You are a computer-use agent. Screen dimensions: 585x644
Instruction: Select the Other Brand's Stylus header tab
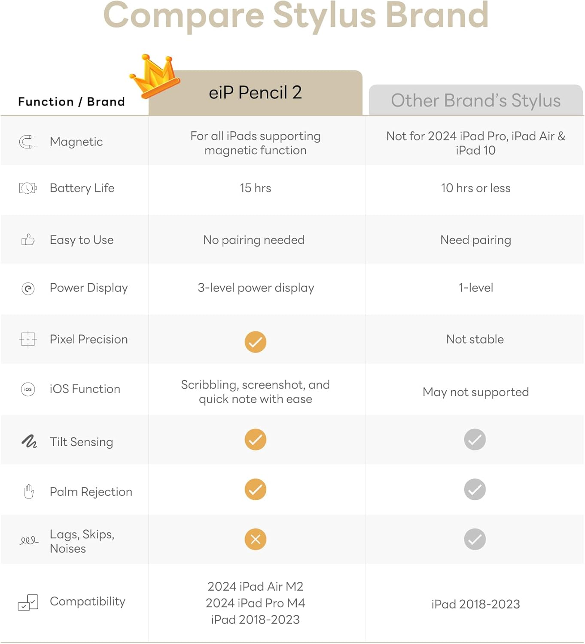tap(475, 100)
